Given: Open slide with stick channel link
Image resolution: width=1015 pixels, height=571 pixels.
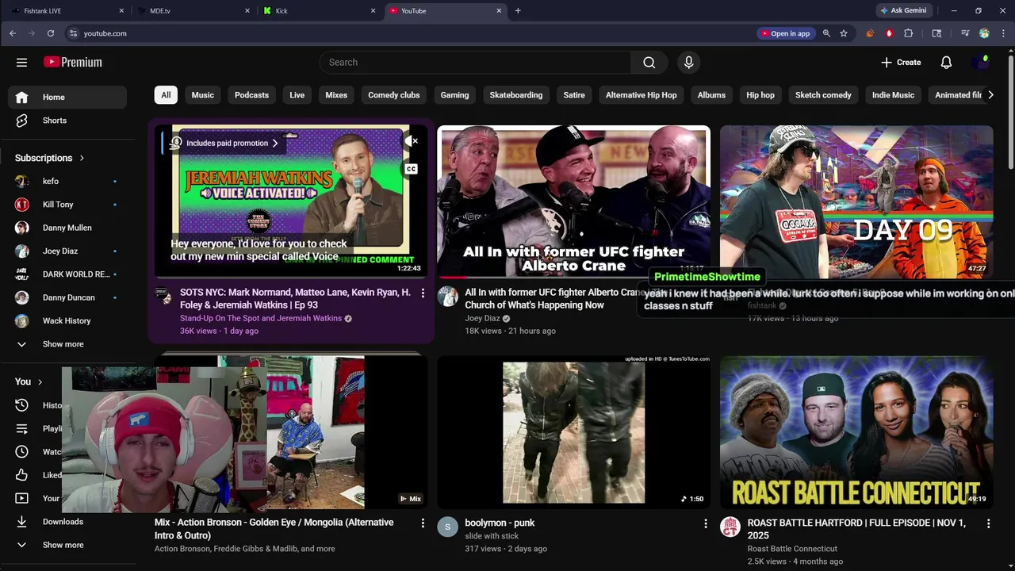Looking at the screenshot, I should point(492,536).
